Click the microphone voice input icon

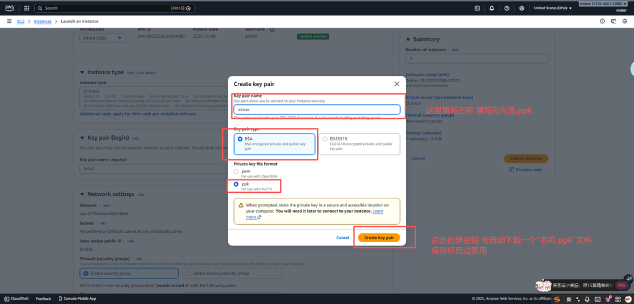click(588, 299)
